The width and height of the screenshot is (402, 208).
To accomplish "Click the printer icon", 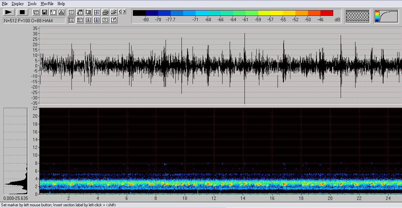I will coord(105,12).
